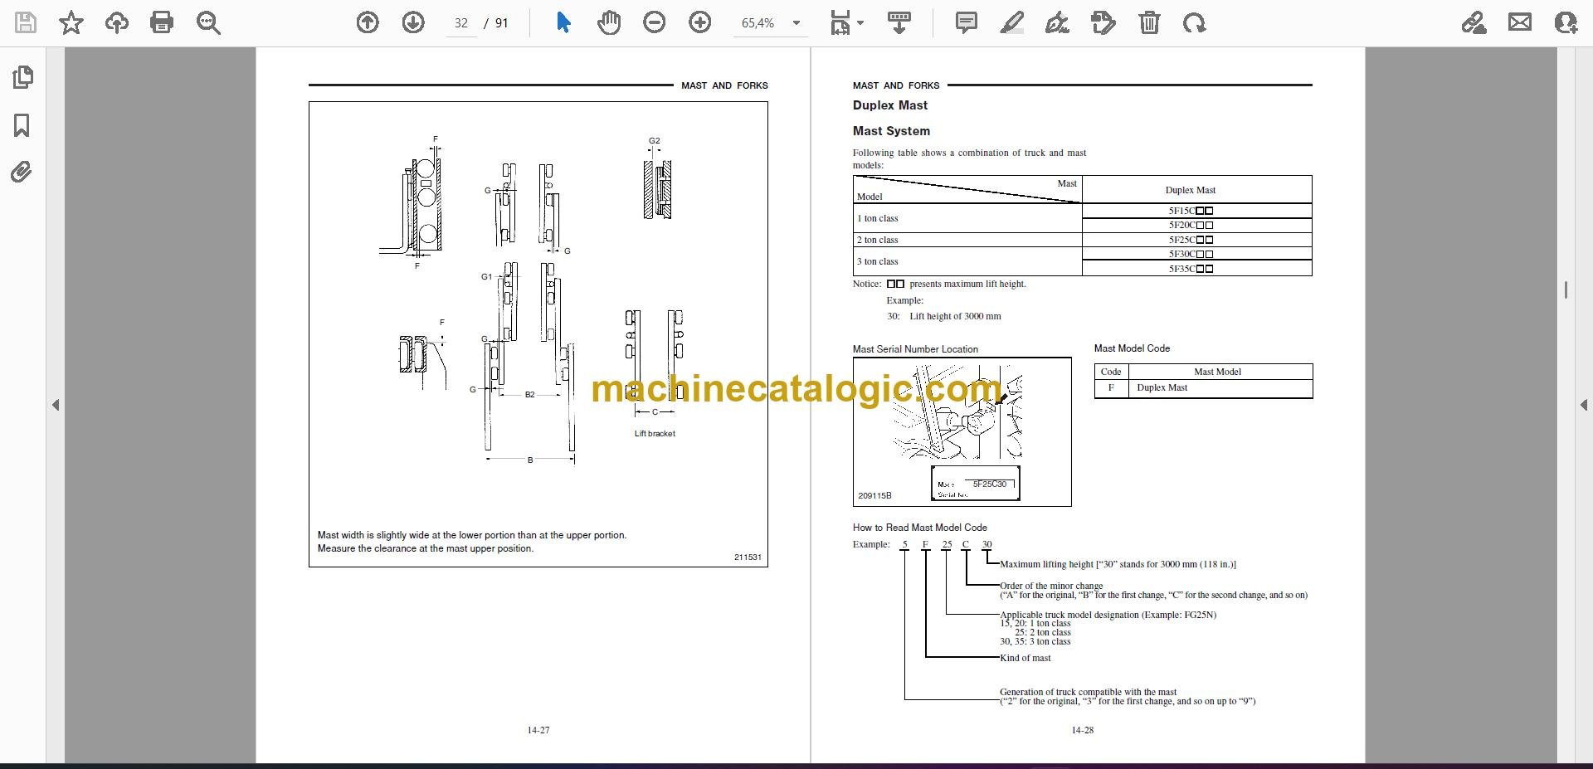Viewport: 1593px width, 769px height.
Task: Bookmark this document with the star icon
Action: [x=71, y=22]
